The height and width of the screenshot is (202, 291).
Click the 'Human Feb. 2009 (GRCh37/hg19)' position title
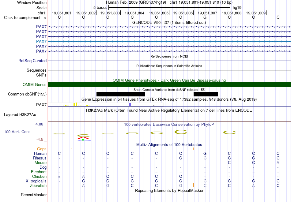pyautogui.click(x=136, y=2)
